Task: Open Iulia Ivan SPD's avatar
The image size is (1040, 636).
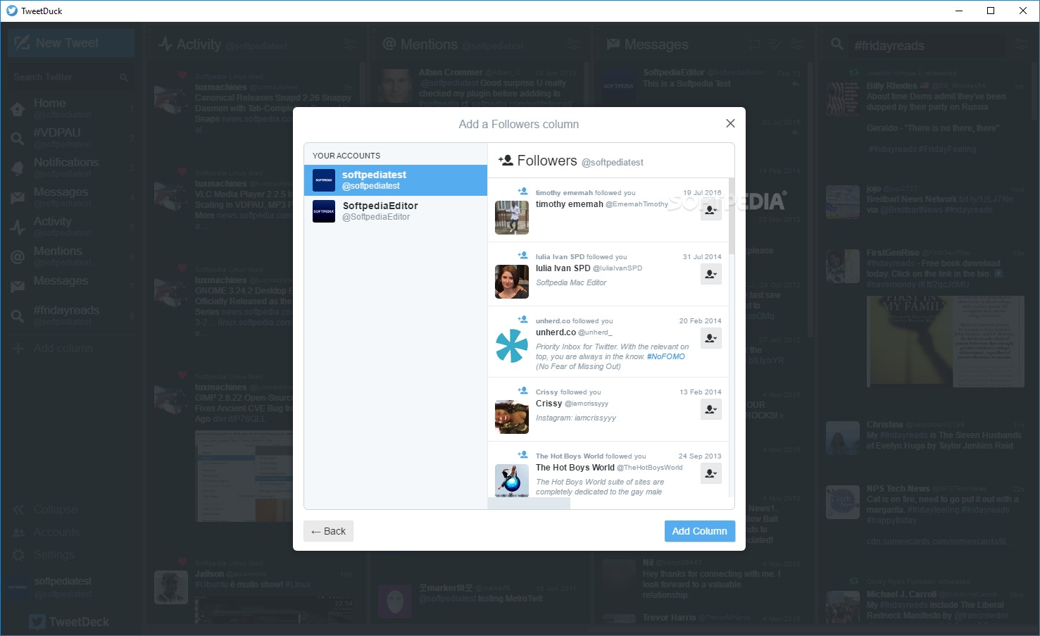Action: [512, 282]
